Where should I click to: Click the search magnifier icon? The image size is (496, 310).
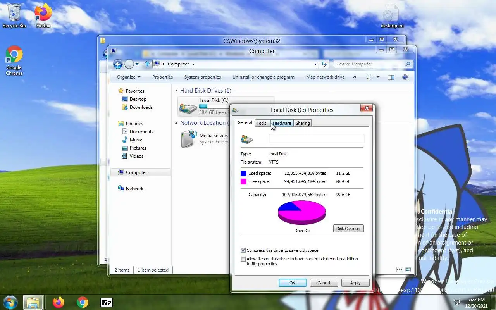coord(407,64)
